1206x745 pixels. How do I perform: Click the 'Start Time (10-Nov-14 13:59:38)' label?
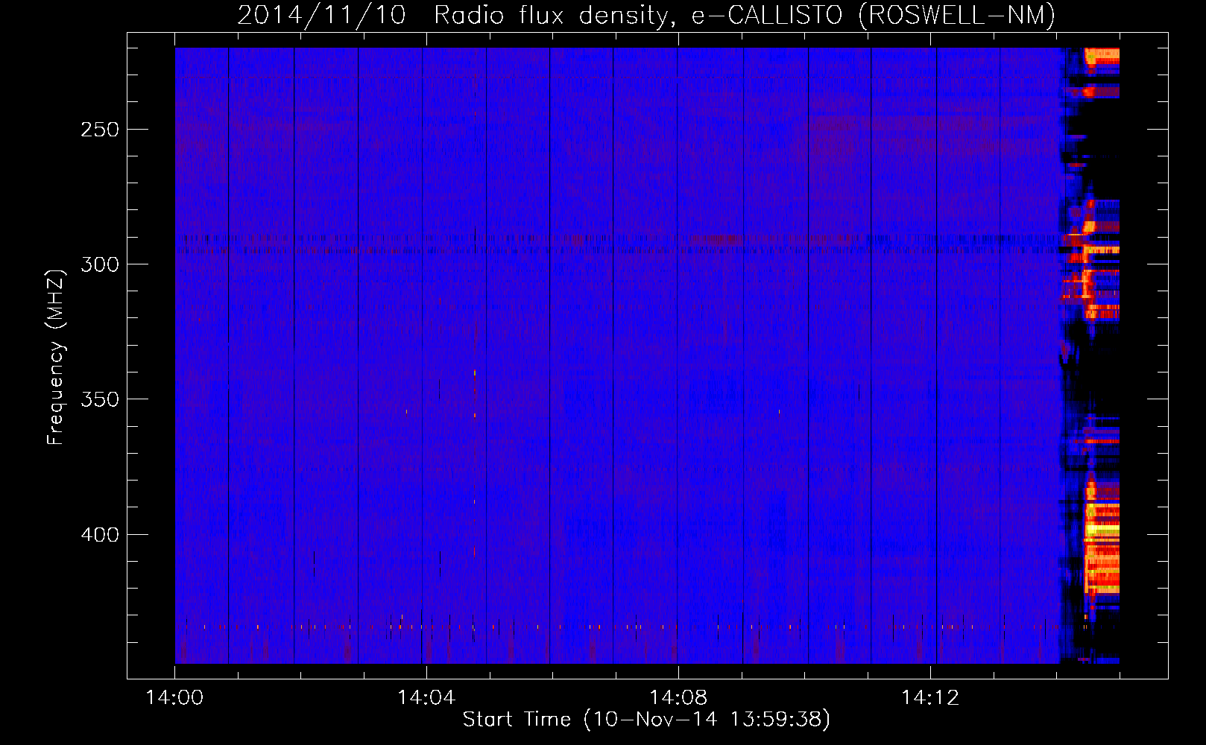pyautogui.click(x=646, y=720)
